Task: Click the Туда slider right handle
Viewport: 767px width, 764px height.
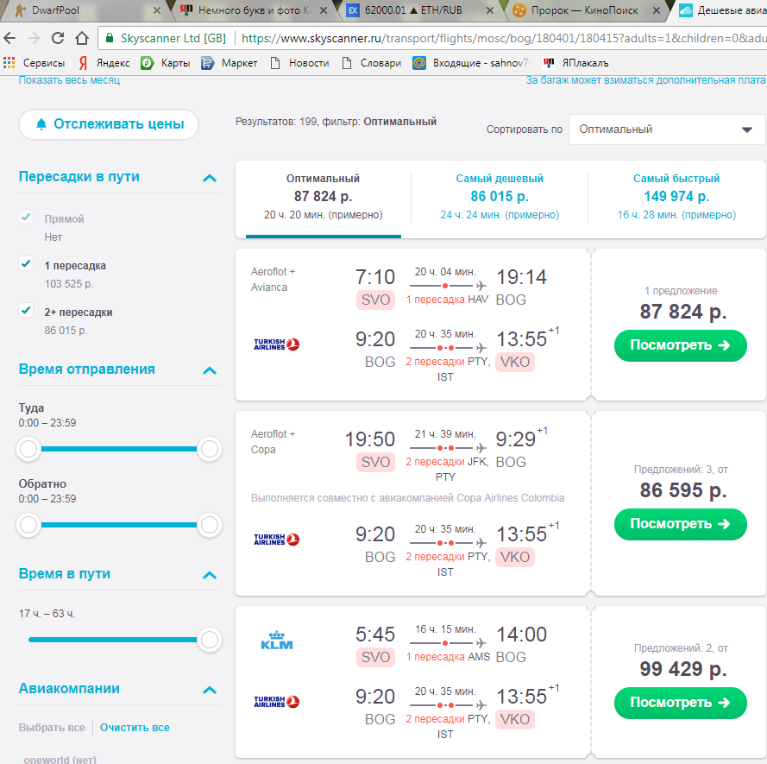Action: (210, 449)
